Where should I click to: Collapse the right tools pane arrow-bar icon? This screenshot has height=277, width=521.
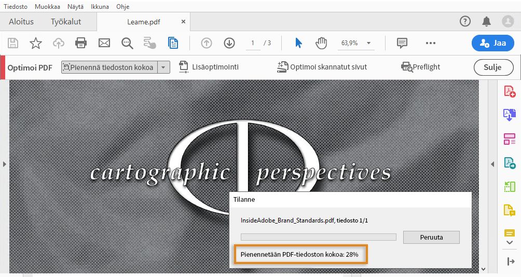(x=511, y=261)
